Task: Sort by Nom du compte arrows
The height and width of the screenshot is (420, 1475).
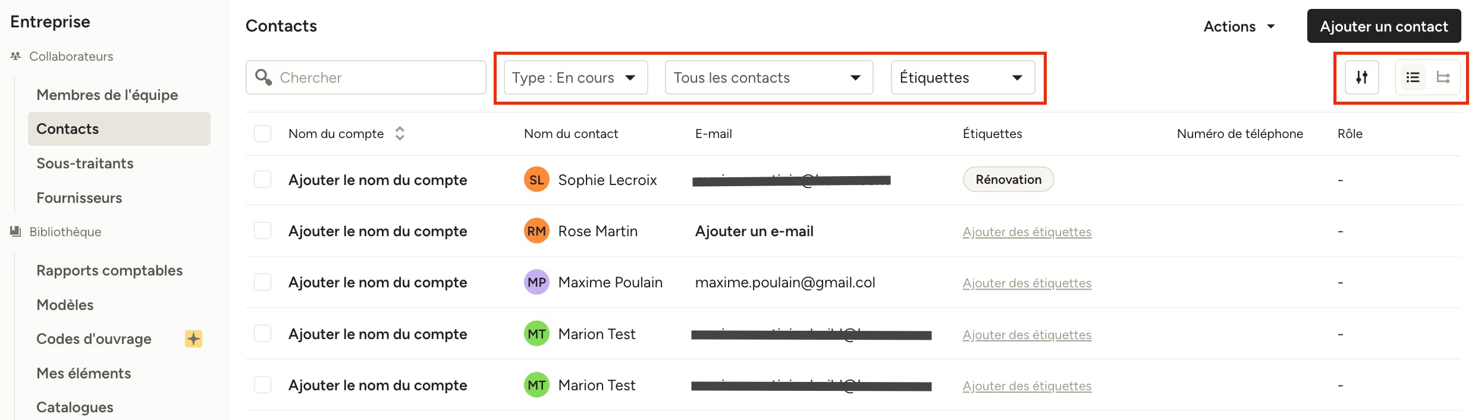Action: (400, 133)
